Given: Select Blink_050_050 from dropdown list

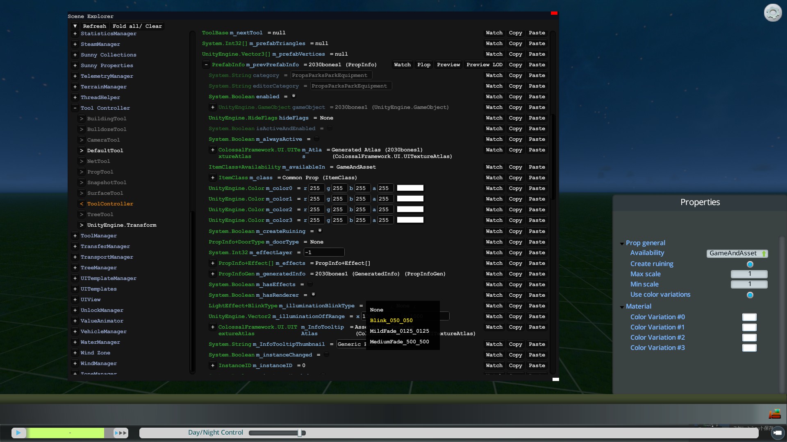Looking at the screenshot, I should (391, 320).
